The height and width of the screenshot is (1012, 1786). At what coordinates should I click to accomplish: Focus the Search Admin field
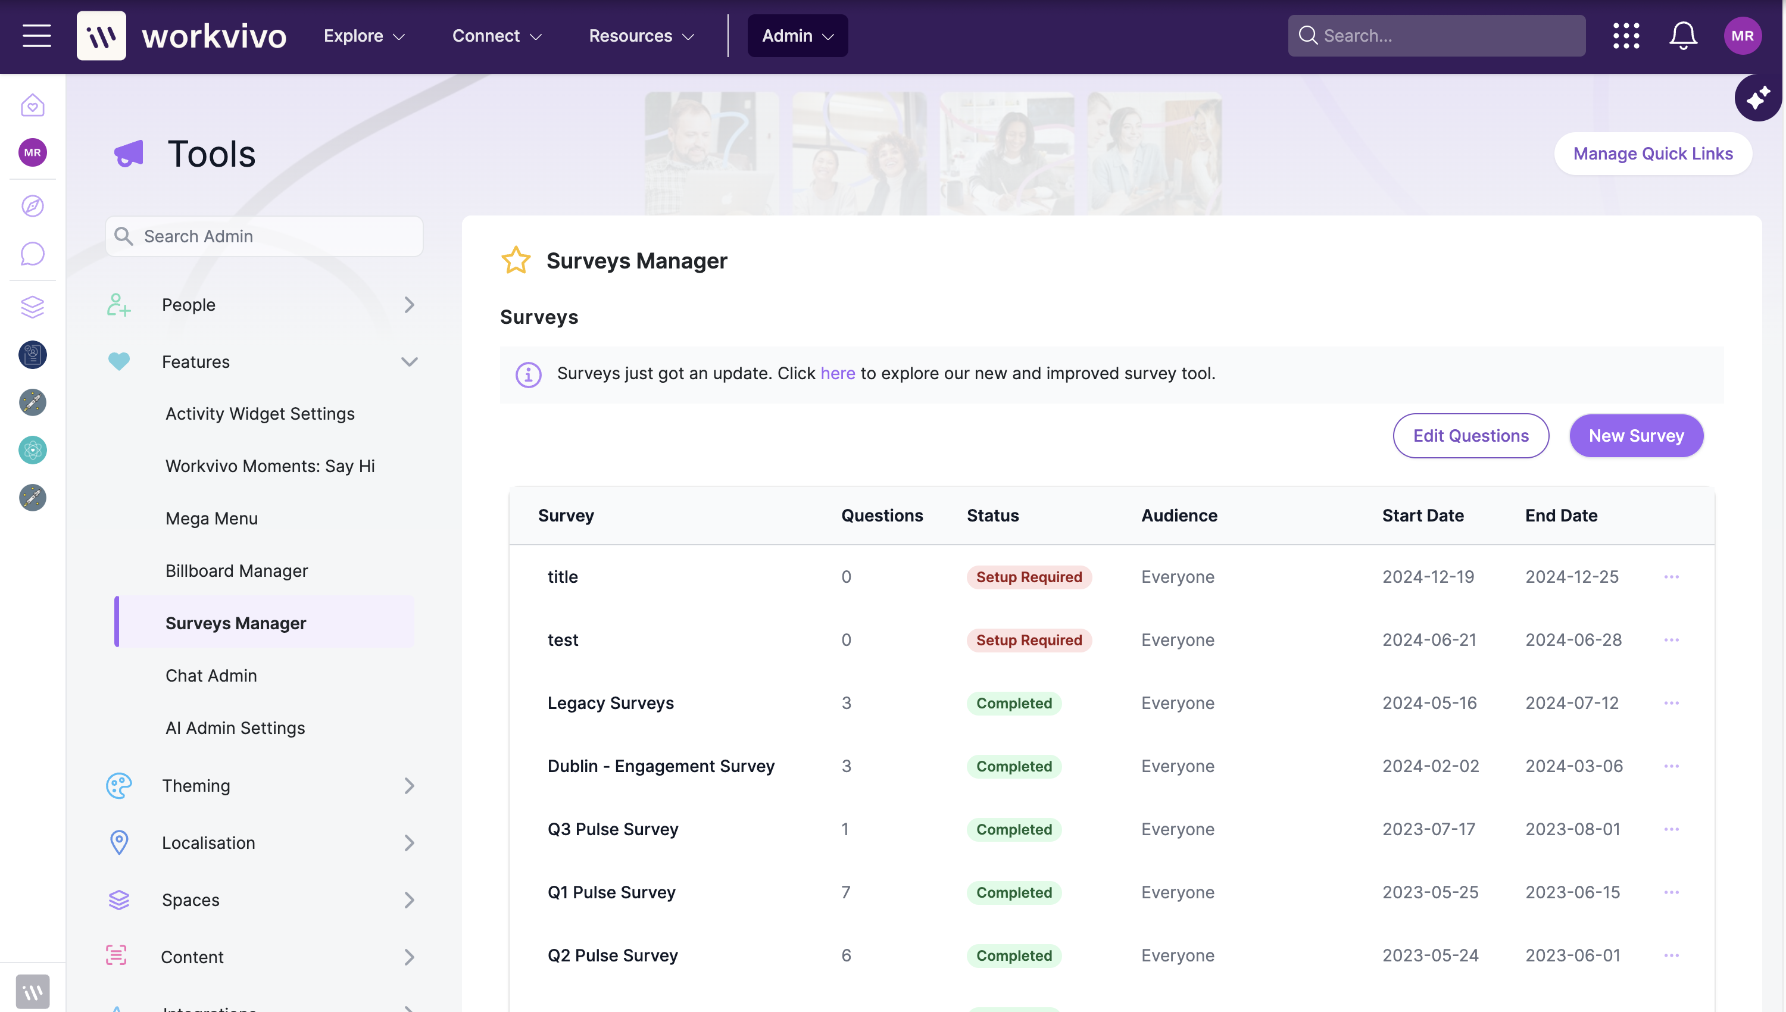[x=264, y=236]
